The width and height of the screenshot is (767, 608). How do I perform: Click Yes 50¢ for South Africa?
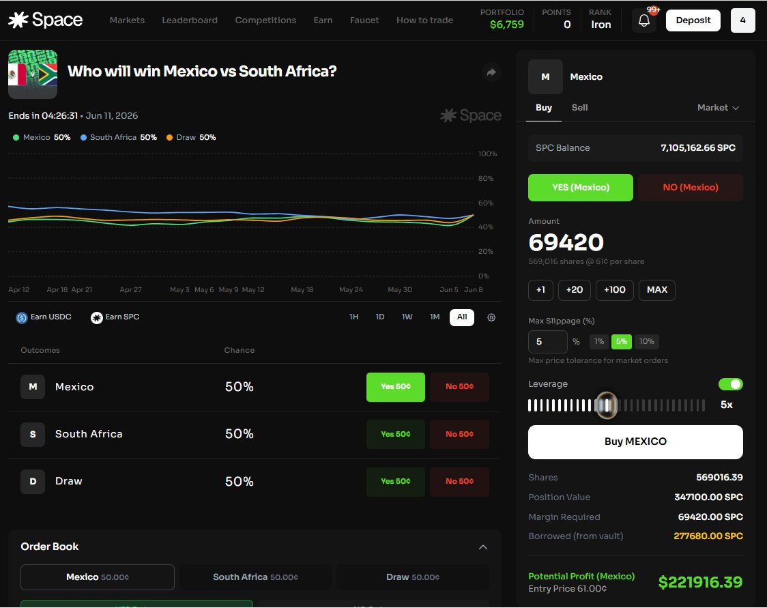[395, 435]
